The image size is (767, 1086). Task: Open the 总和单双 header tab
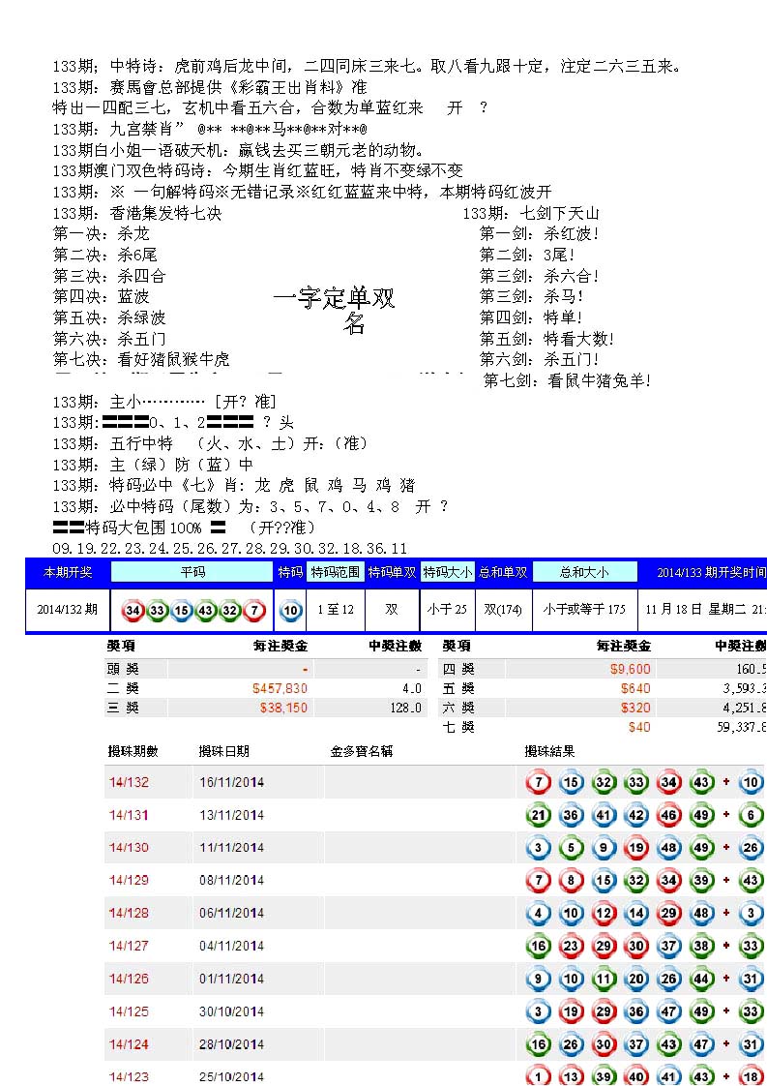503,572
